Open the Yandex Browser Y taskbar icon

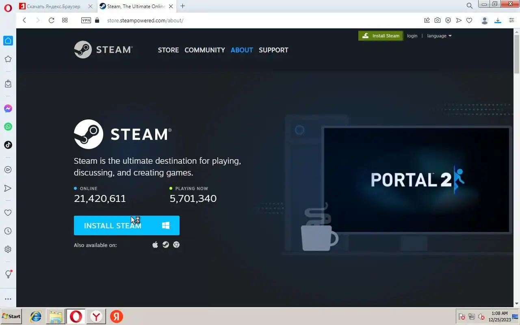(x=96, y=316)
